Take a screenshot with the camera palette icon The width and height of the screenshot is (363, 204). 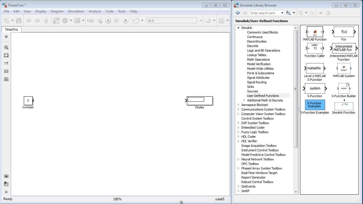click(6, 176)
